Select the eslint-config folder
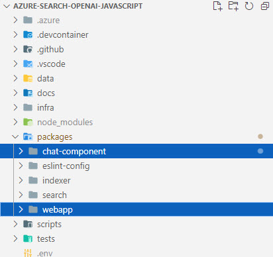Screen dimensions: 273x257 tap(136, 166)
